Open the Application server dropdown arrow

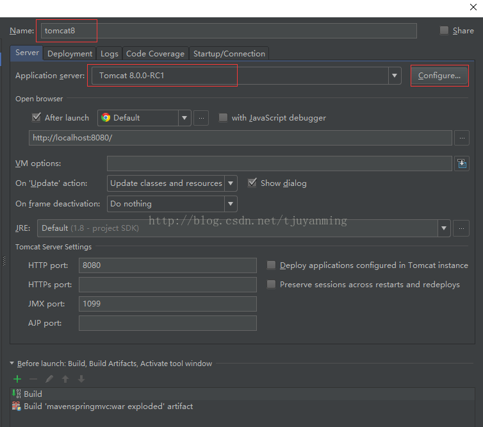coord(395,76)
